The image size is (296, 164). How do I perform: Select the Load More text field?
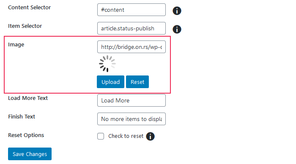pos(132,100)
